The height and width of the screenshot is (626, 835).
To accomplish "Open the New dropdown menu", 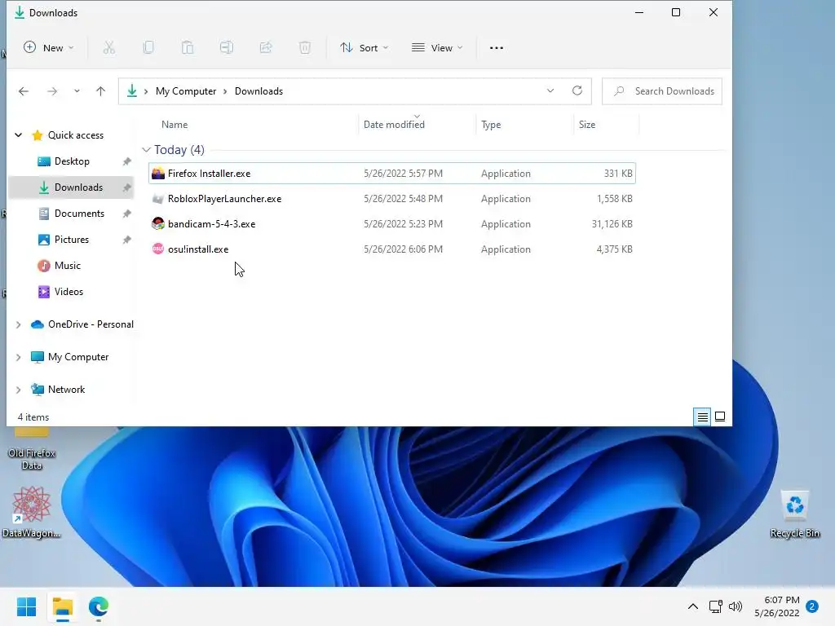I will click(48, 48).
